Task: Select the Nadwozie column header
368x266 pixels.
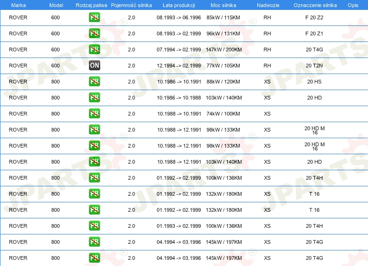Action: click(268, 5)
